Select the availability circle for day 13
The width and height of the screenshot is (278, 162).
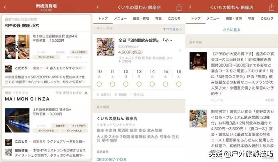[x=139, y=84]
